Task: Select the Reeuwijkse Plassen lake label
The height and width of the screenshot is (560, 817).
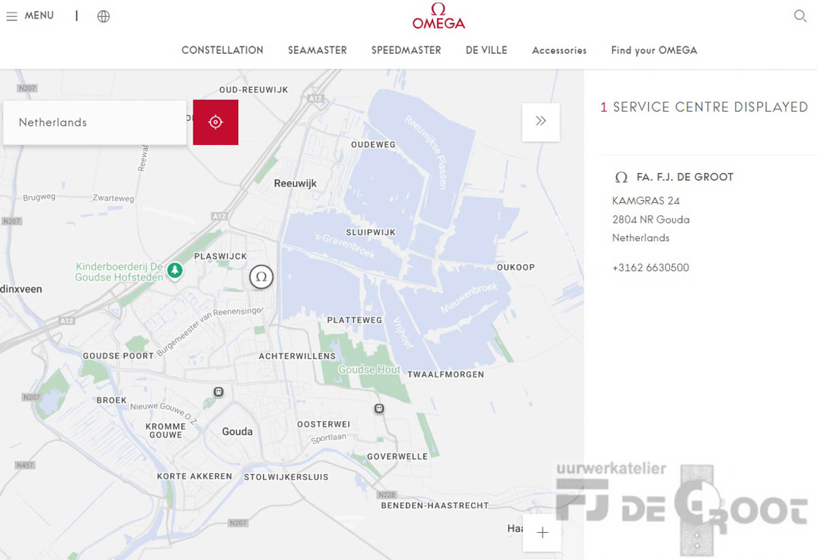Action: click(426, 153)
